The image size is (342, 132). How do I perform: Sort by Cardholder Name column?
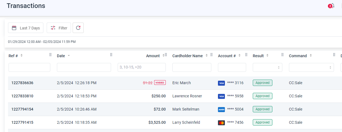pyautogui.click(x=207, y=56)
